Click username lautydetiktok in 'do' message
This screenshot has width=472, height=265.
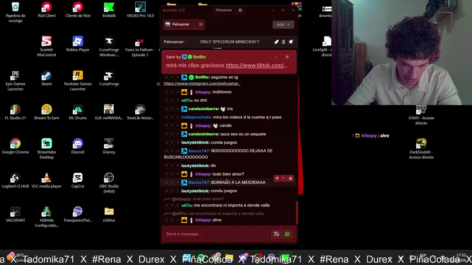[x=195, y=166]
